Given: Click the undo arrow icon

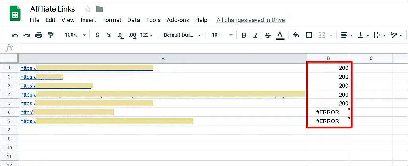Looking at the screenshot, I should (15, 35).
